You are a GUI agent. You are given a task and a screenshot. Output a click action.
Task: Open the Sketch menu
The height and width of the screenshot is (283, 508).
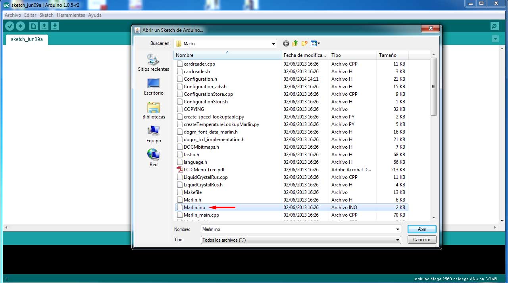[x=46, y=15]
